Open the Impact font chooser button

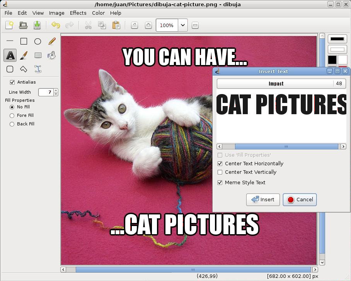click(281, 84)
